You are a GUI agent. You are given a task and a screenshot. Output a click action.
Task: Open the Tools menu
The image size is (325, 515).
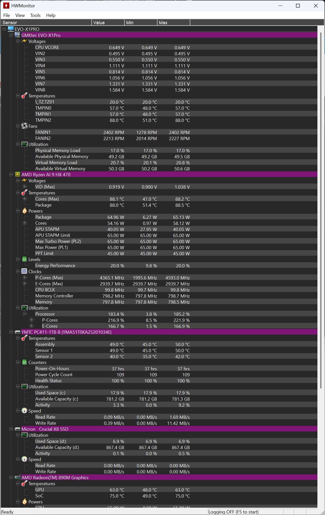[35, 15]
